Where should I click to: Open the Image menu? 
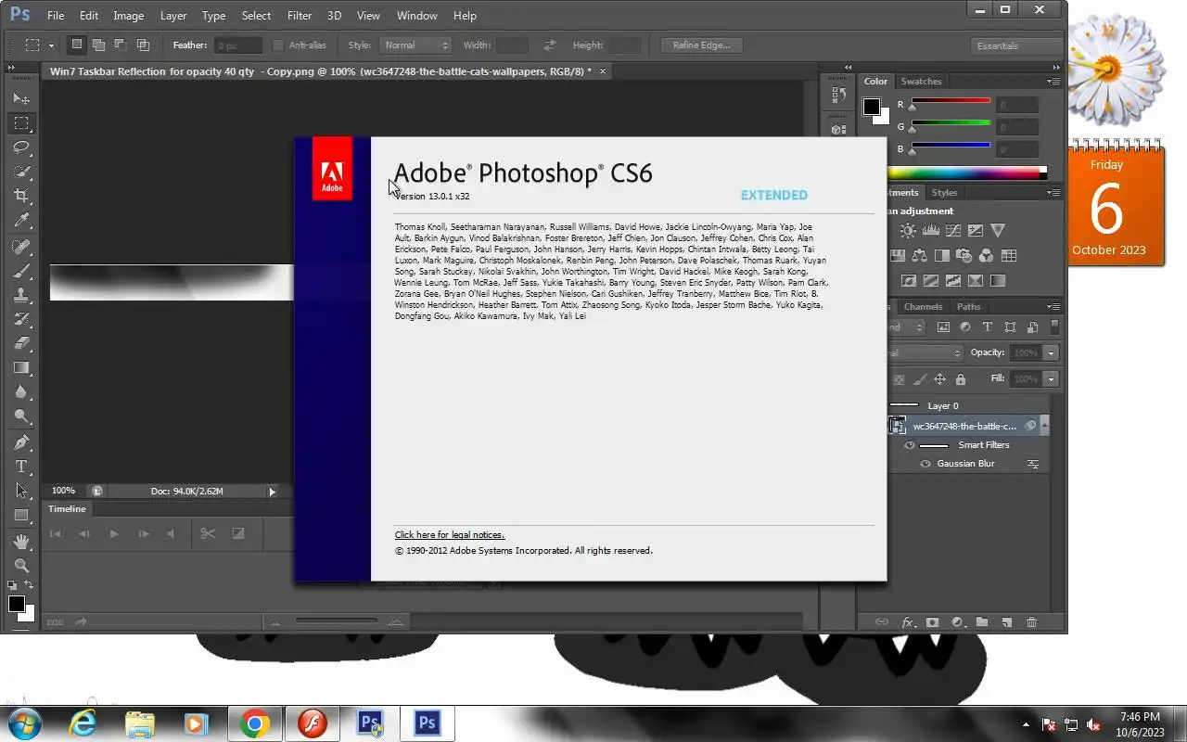click(x=128, y=16)
